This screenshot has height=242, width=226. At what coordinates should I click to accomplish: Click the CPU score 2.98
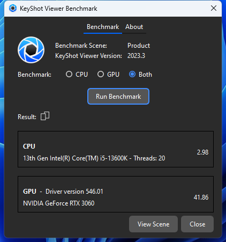coord(202,152)
